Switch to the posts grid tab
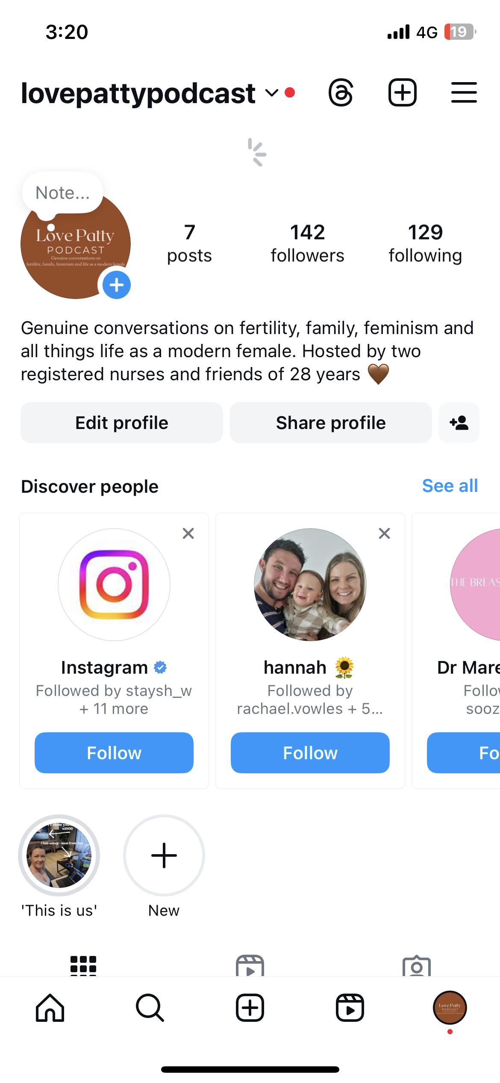500x1083 pixels. pos(83,966)
